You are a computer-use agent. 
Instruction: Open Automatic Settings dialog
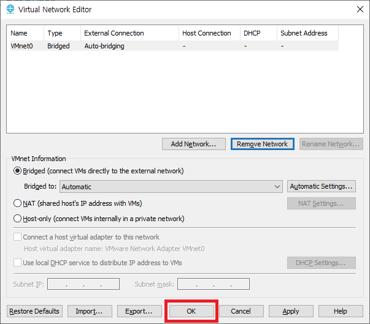point(322,186)
